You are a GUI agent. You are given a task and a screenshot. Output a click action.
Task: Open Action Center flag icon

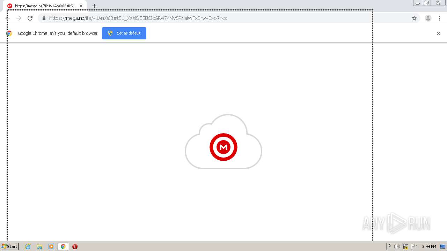(414, 246)
